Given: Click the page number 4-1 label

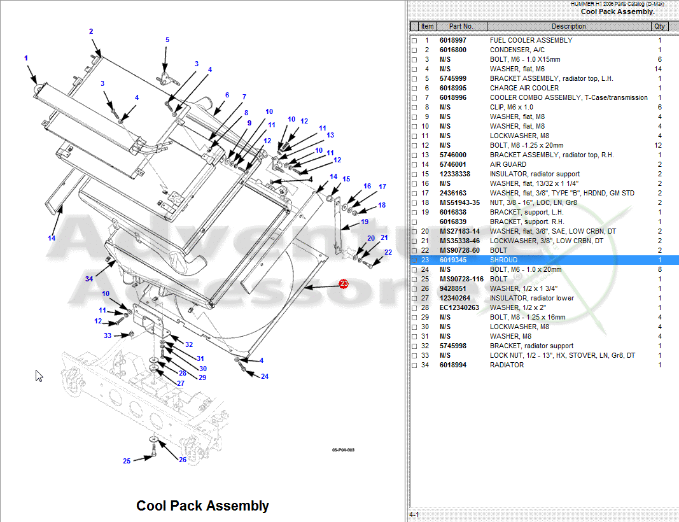Looking at the screenshot, I should 414,514.
